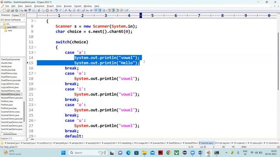Open Word from the taskbar
Screen dimensions: 280x157
point(200,153)
